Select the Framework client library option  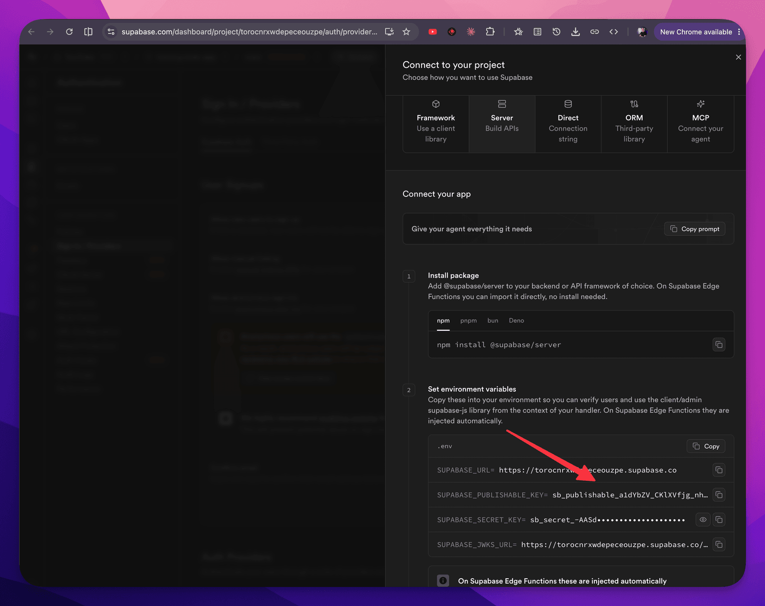436,124
